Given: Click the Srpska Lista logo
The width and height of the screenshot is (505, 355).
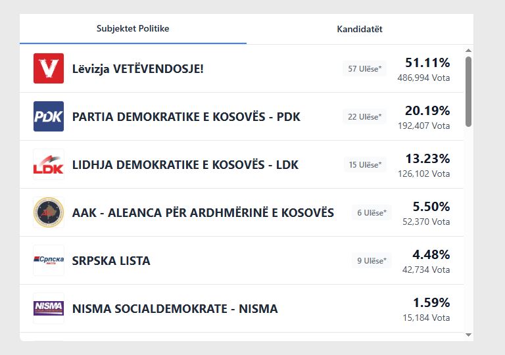Looking at the screenshot, I should point(49,260).
